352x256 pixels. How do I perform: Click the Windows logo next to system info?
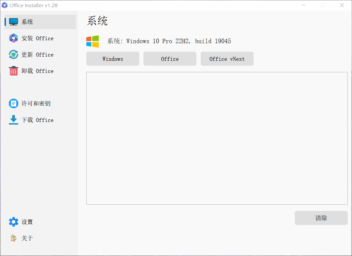[92, 41]
